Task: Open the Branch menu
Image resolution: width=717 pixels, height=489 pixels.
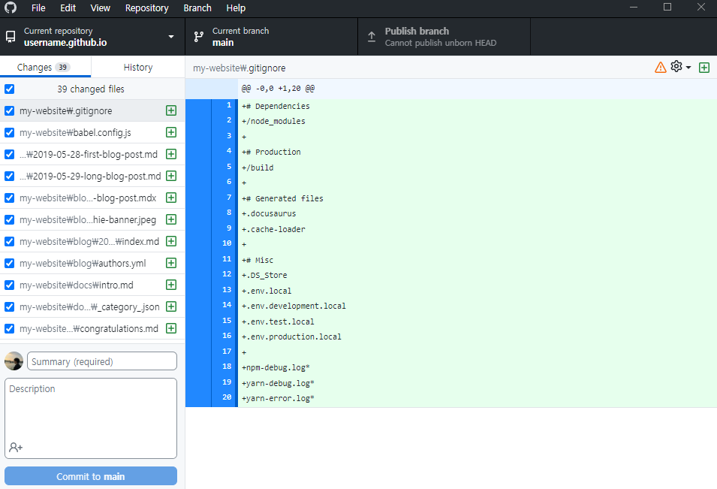Action: point(197,8)
